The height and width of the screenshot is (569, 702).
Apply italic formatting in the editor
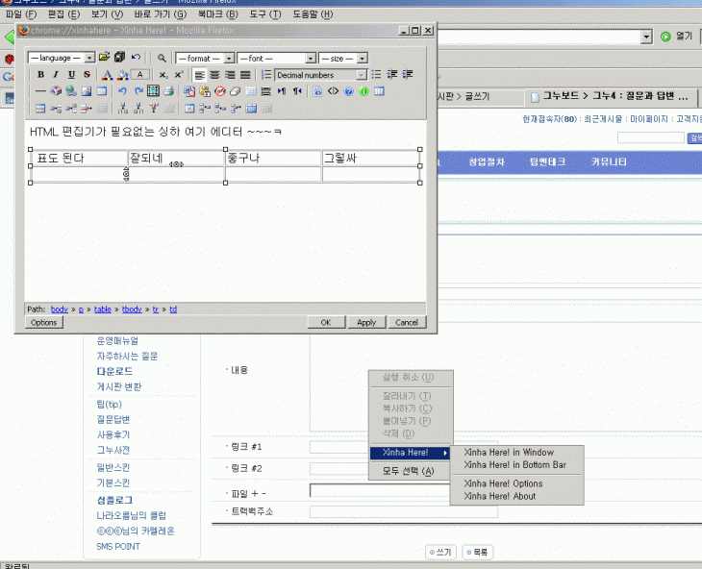(x=56, y=75)
